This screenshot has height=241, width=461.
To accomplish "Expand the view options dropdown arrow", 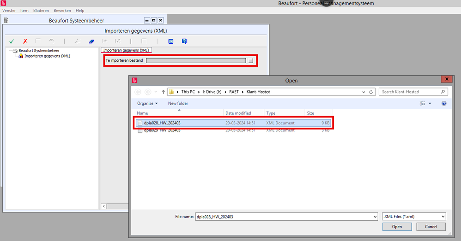I will pyautogui.click(x=430, y=103).
